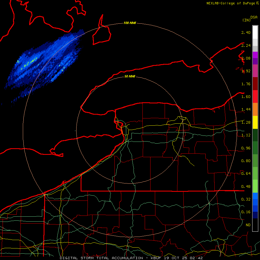Pick the navy swatch just above ND
This screenshot has height=260, width=260.
[255, 215]
